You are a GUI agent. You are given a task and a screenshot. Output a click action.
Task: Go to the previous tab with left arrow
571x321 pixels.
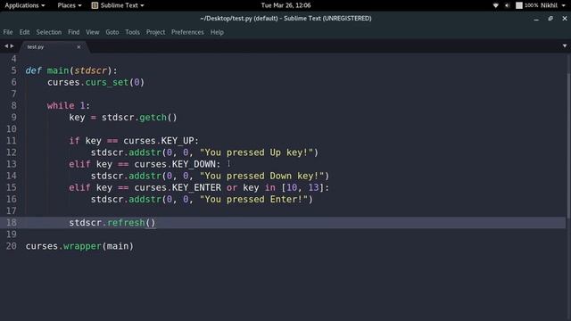6,46
